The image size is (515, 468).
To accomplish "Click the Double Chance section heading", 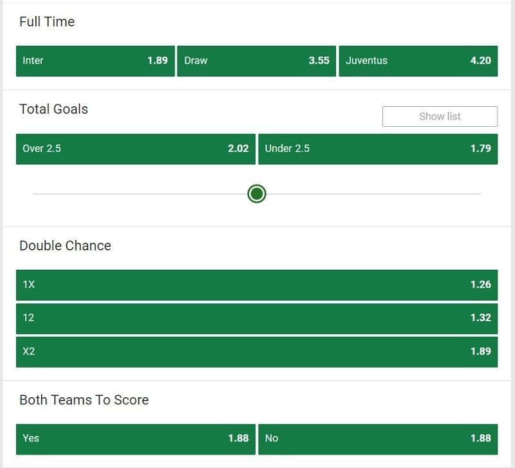I will (x=65, y=246).
